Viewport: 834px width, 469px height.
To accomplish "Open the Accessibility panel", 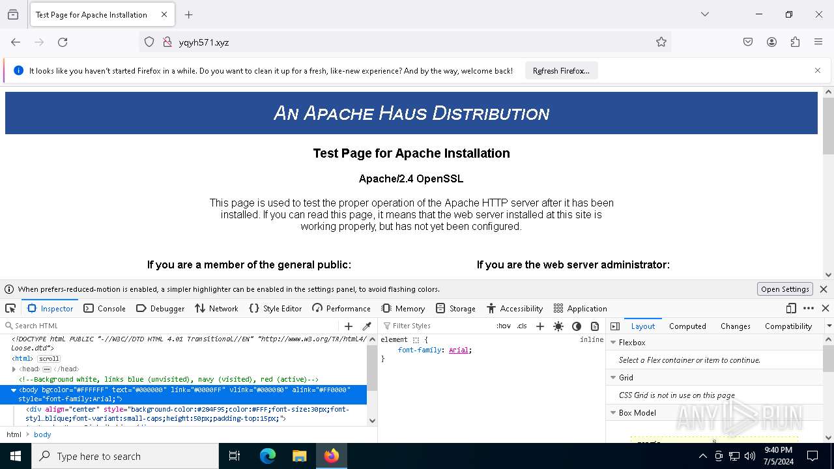I will tap(515, 308).
